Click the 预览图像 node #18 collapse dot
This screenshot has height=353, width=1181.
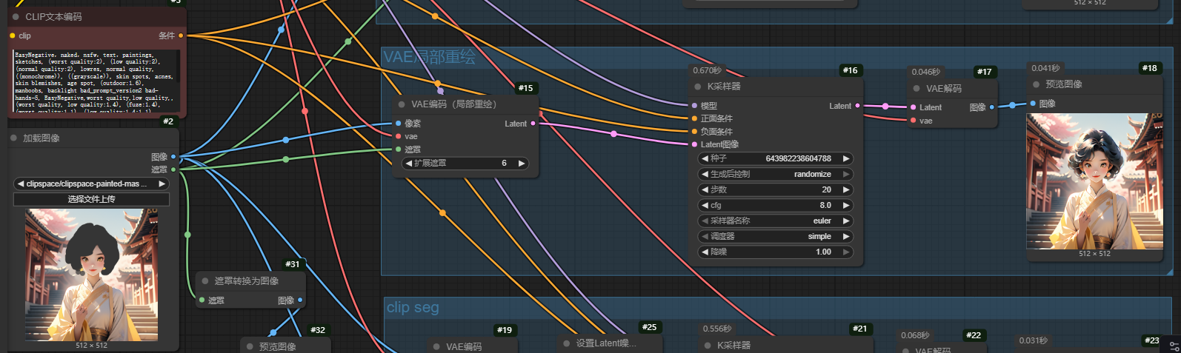pos(1036,84)
